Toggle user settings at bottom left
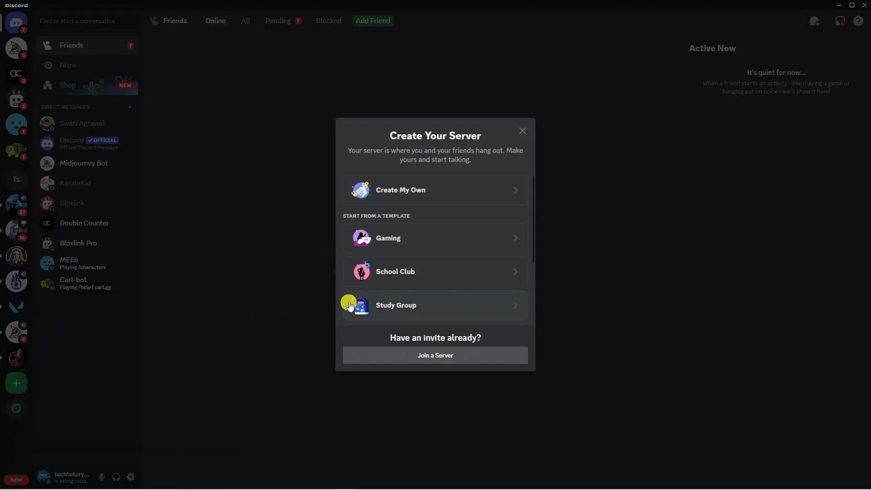The width and height of the screenshot is (871, 490). [130, 477]
